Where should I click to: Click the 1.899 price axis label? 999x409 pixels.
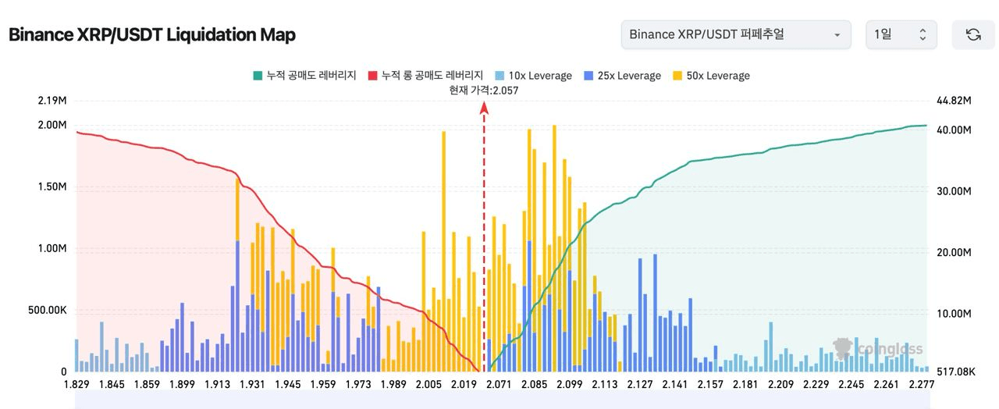click(x=182, y=384)
